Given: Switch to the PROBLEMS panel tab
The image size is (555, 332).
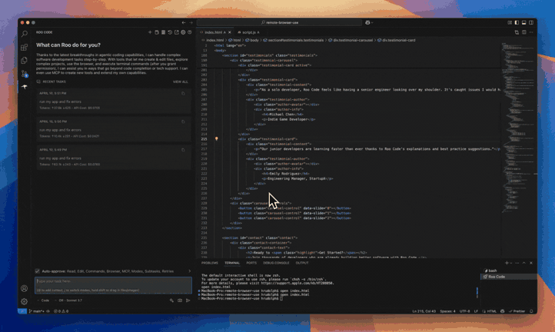Looking at the screenshot, I should click(x=210, y=263).
